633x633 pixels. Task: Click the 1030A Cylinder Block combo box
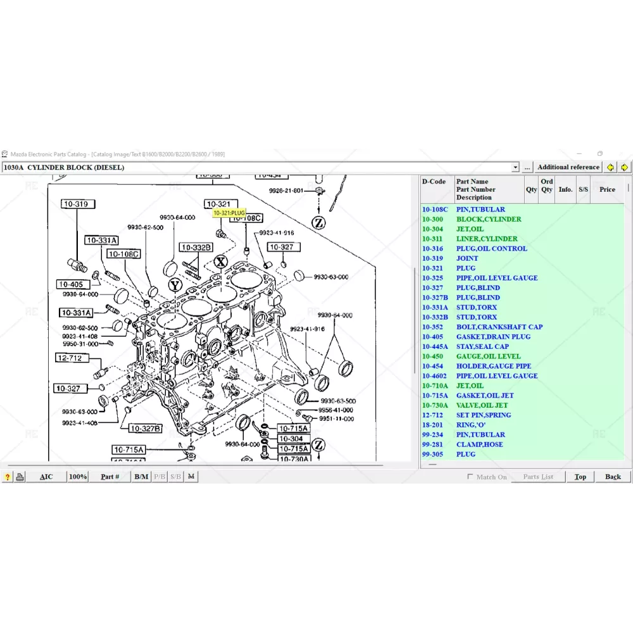pyautogui.click(x=260, y=167)
